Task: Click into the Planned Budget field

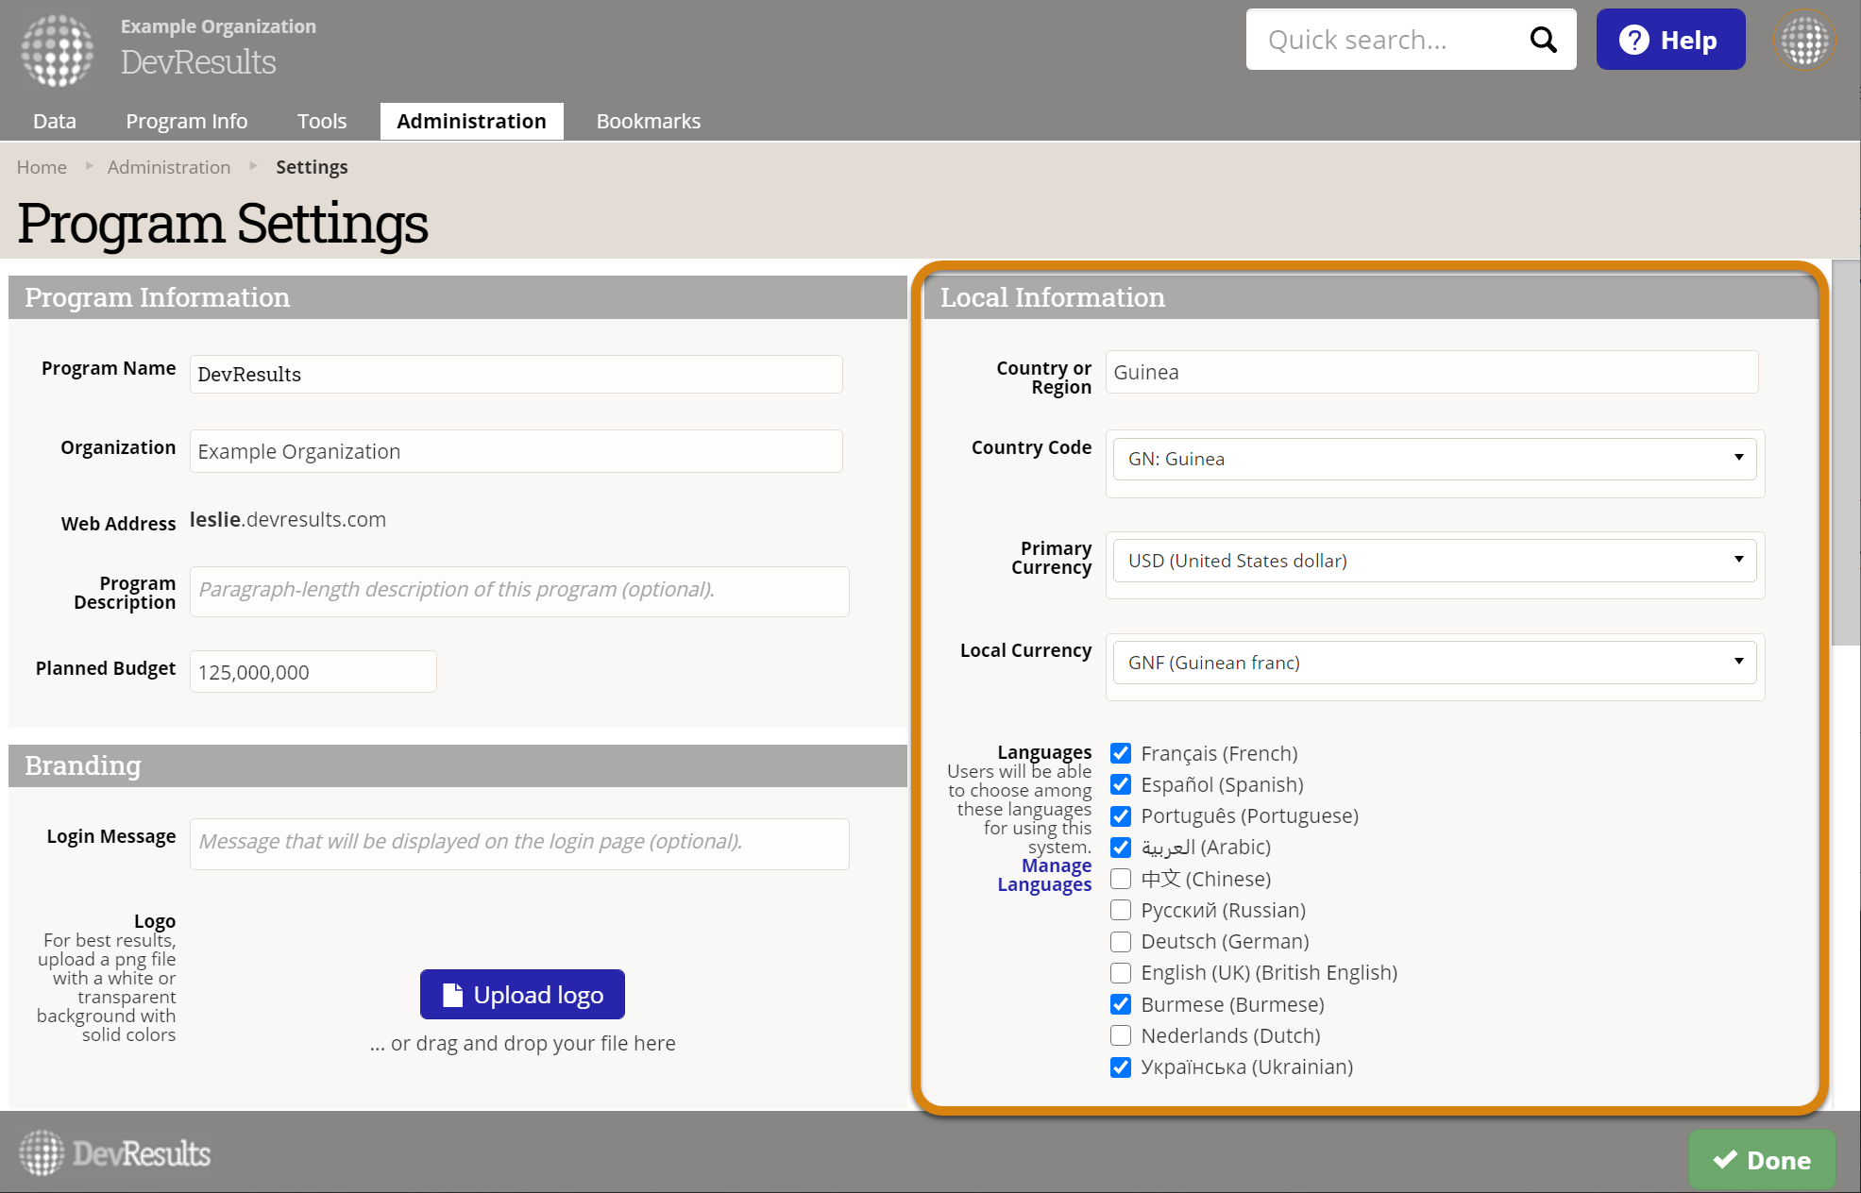Action: 313,672
